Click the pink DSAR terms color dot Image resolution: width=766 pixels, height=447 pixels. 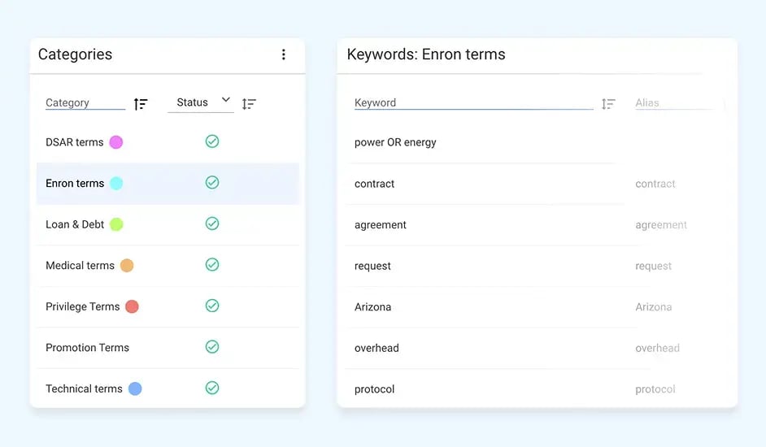pos(116,142)
